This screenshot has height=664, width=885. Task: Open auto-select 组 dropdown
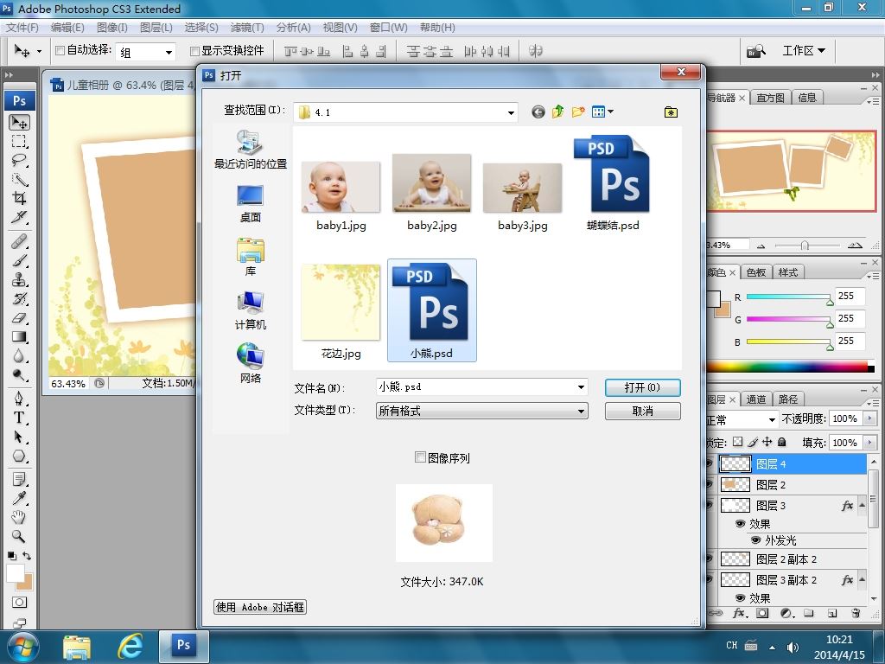pos(169,53)
